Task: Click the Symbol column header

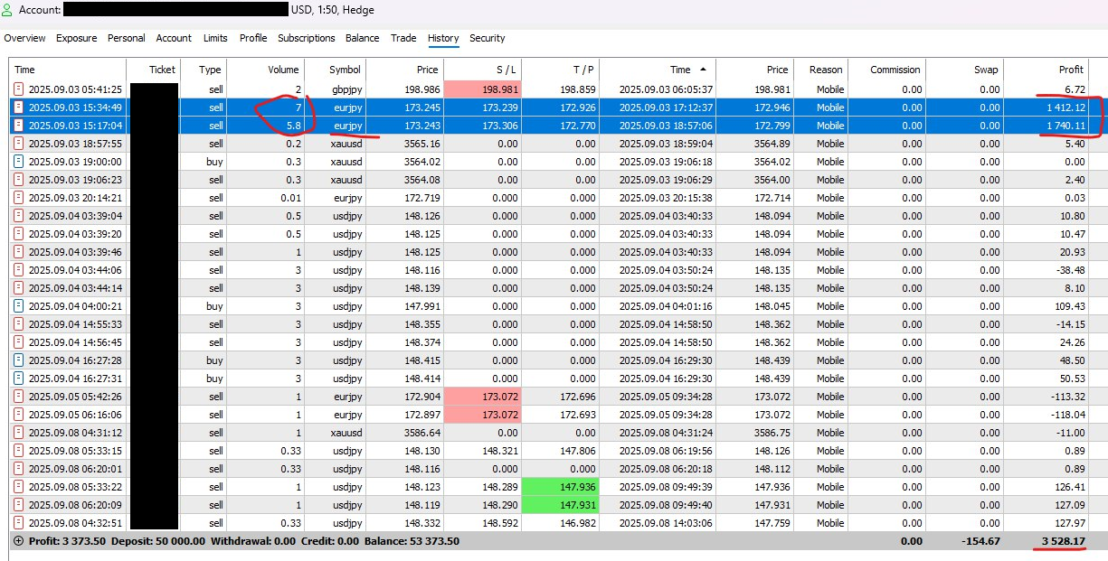Action: tap(345, 70)
